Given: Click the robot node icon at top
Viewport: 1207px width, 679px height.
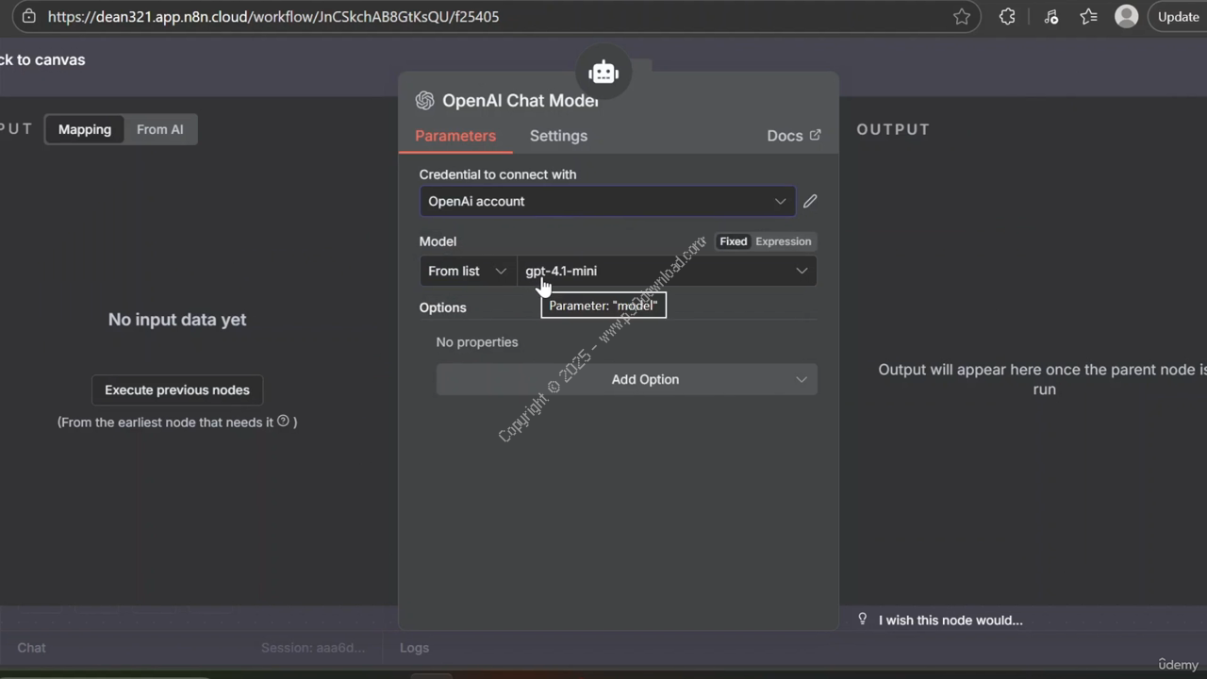Looking at the screenshot, I should tap(603, 73).
